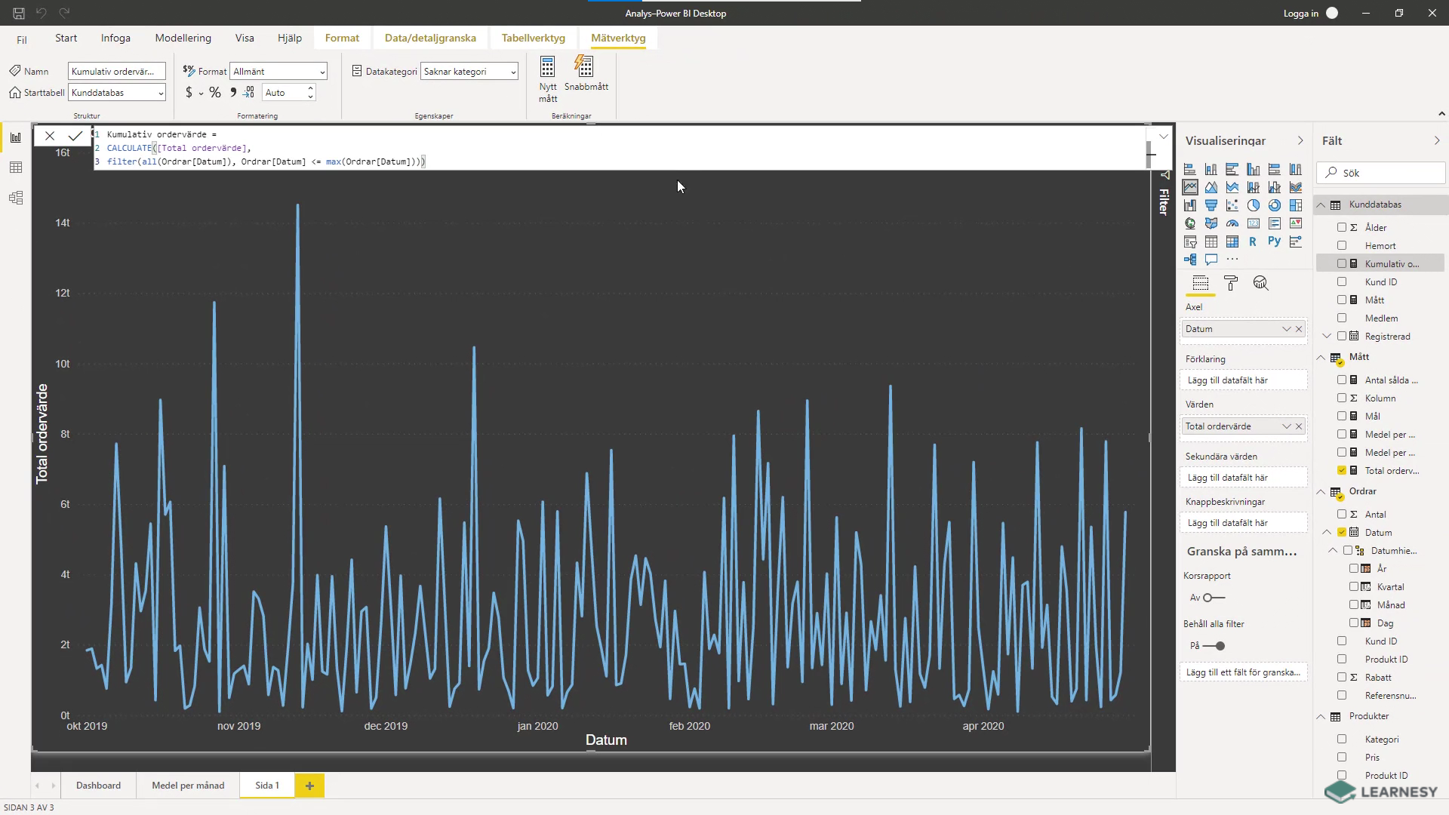This screenshot has width=1449, height=815.
Task: Toggle the Korsrapport switch on
Action: click(x=1214, y=598)
